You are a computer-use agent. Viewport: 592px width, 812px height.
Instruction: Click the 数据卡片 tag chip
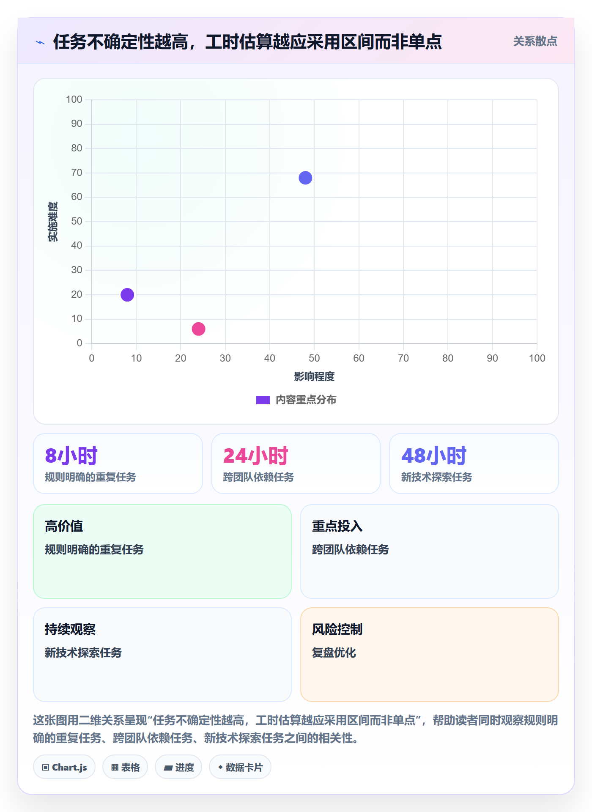pyautogui.click(x=240, y=767)
